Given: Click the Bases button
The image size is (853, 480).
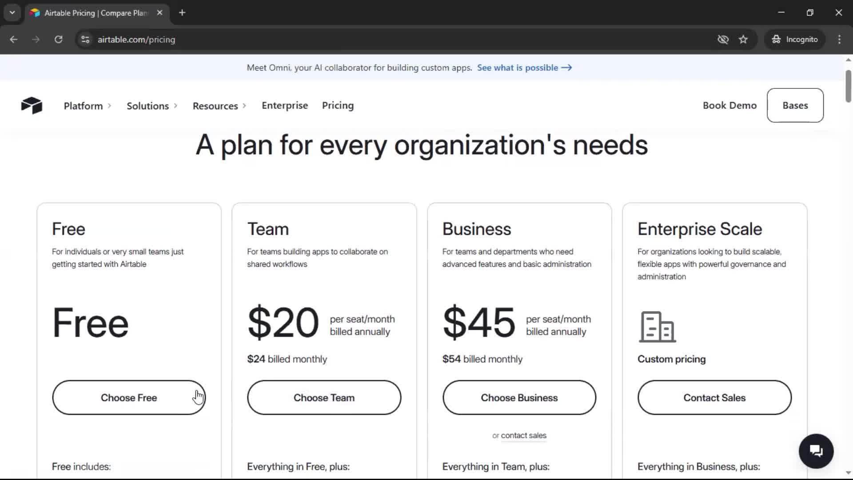Looking at the screenshot, I should [795, 105].
